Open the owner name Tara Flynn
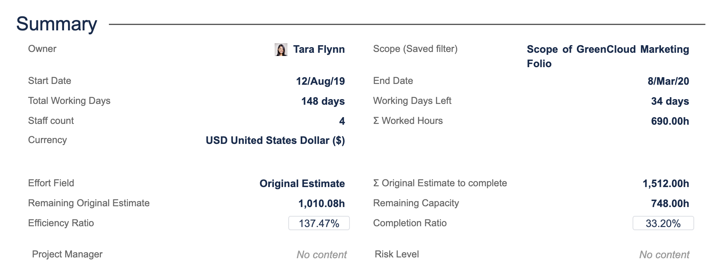Image resolution: width=715 pixels, height=275 pixels. 319,49
